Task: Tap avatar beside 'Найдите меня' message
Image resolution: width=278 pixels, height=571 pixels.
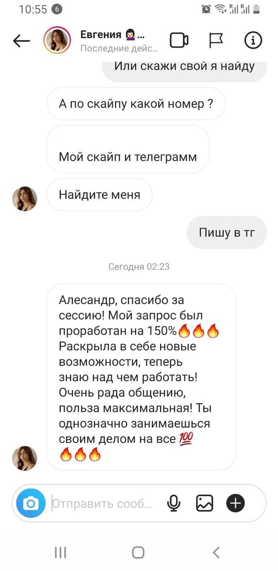Action: pos(24,198)
